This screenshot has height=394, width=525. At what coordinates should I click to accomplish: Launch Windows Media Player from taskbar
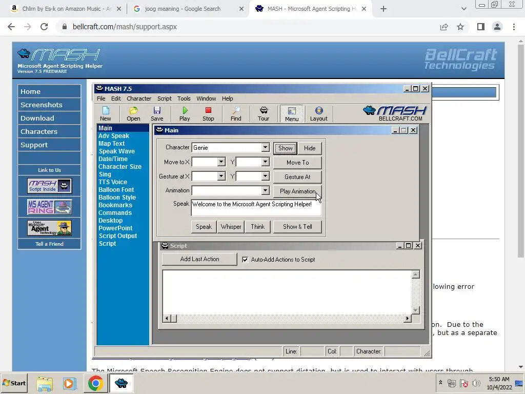(70, 383)
